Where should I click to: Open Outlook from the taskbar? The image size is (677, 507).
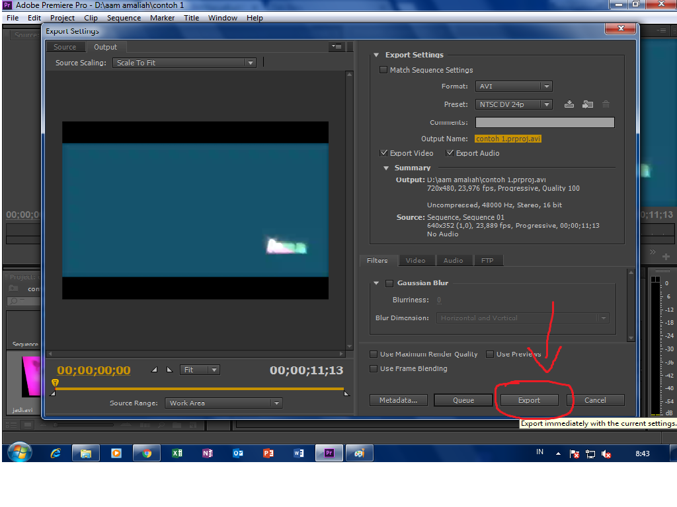pos(238,453)
